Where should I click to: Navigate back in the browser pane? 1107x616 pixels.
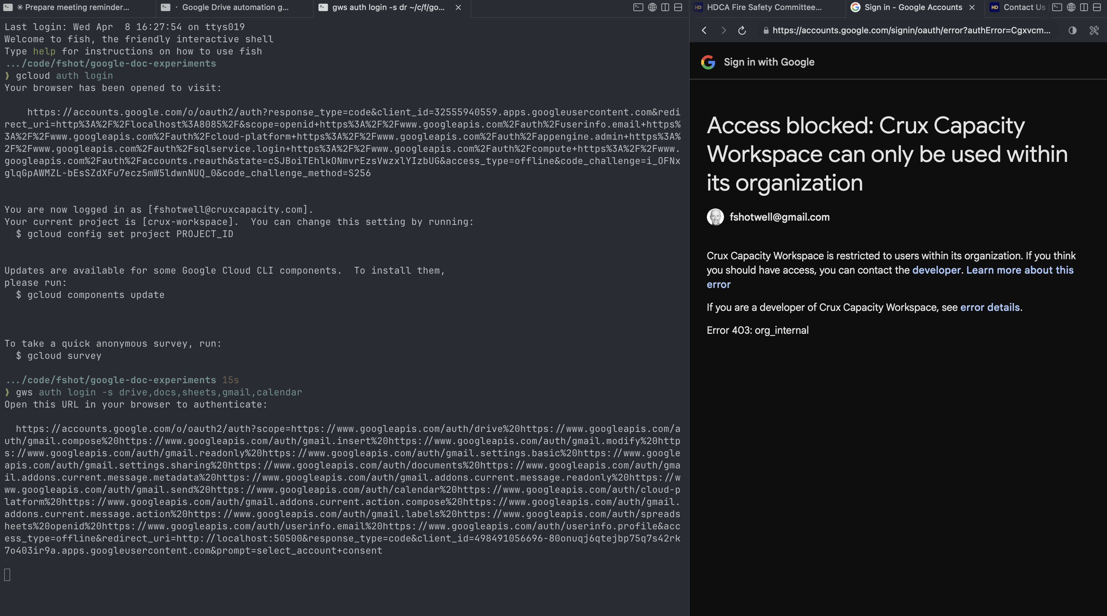[704, 30]
